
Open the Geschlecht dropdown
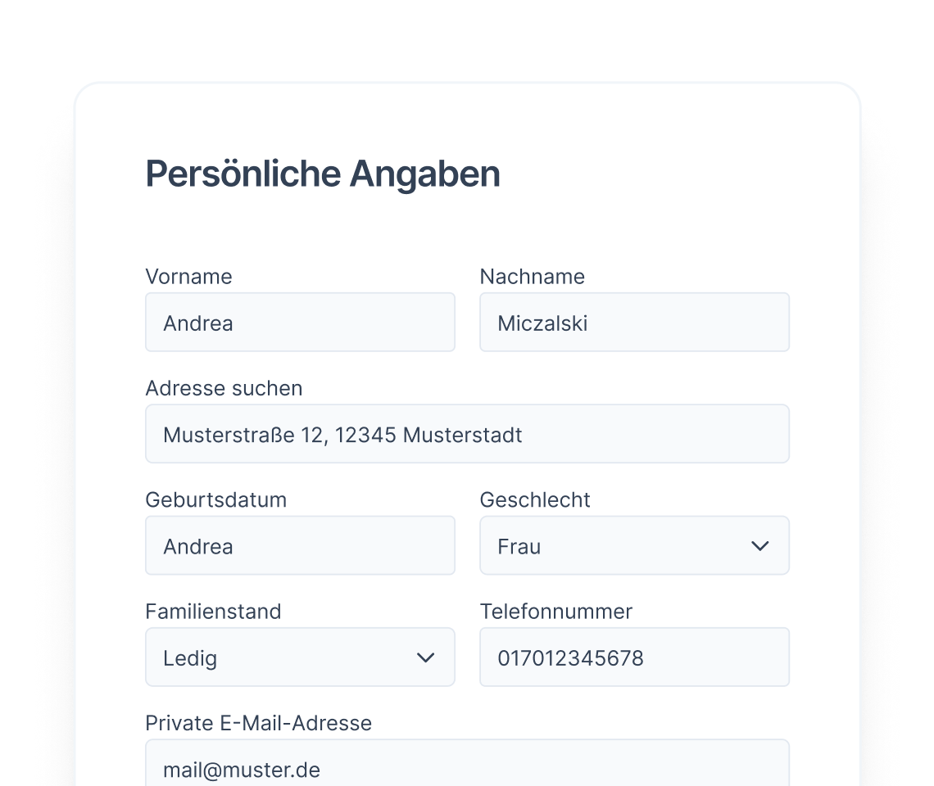[x=635, y=545]
